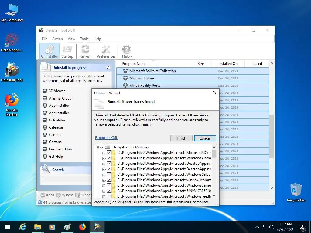Open the Tools menu
The width and height of the screenshot is (311, 233).
[84, 39]
